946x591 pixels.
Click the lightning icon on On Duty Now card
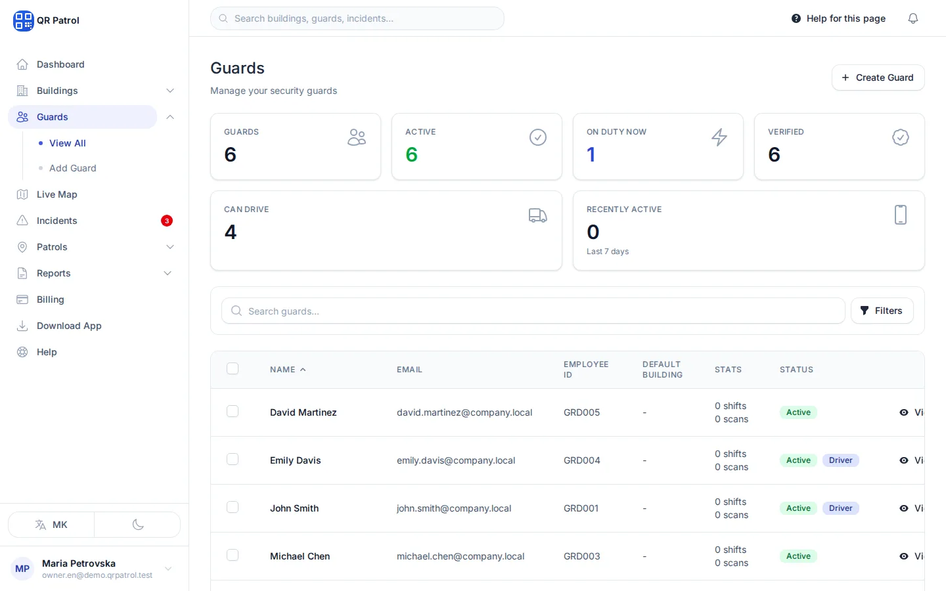[719, 137]
